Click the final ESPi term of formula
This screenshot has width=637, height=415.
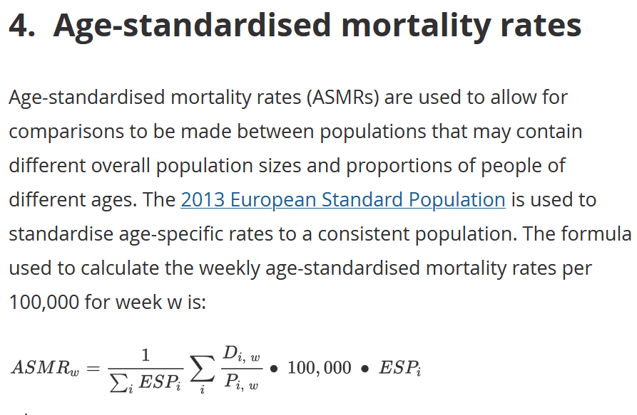pyautogui.click(x=399, y=368)
